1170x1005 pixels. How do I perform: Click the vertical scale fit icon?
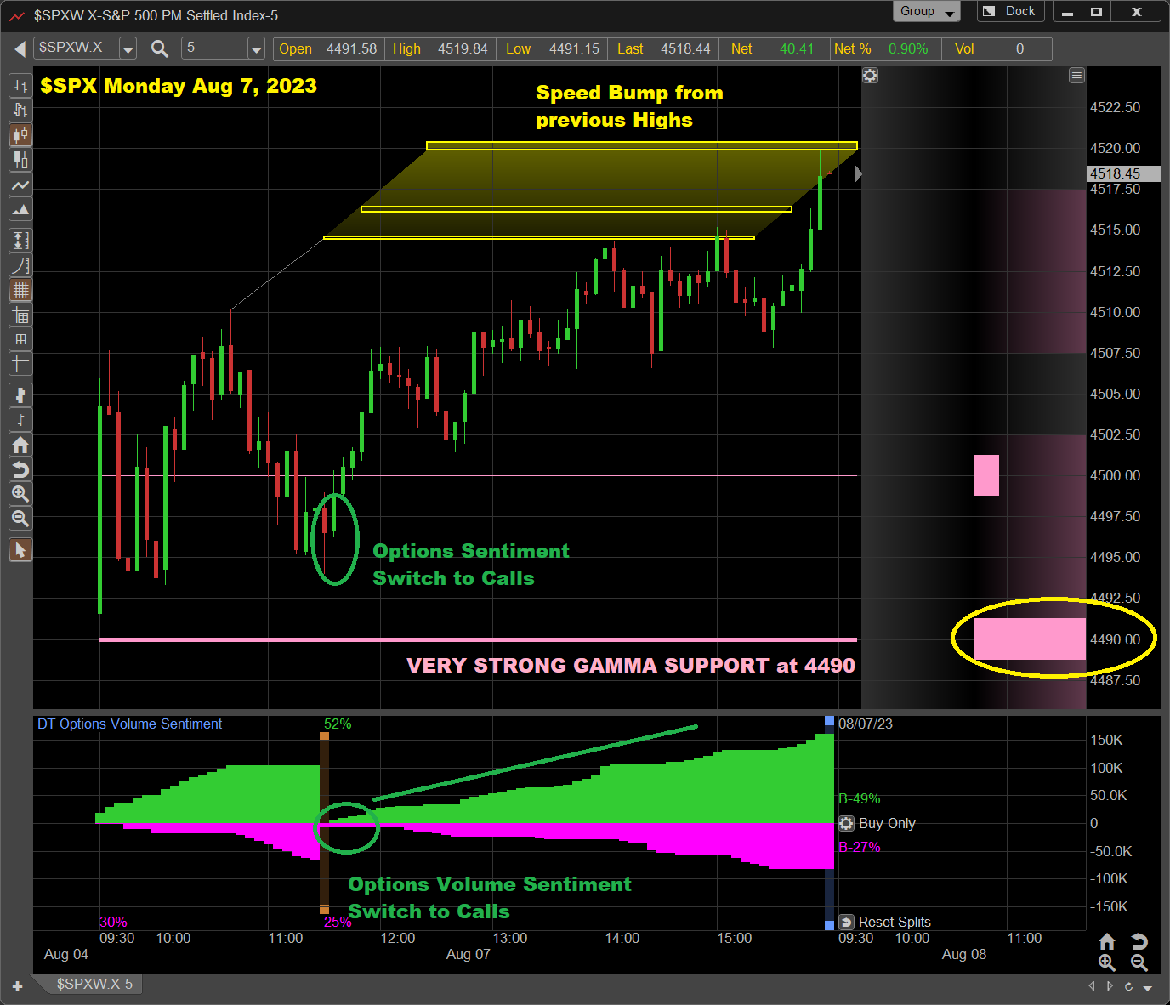coord(20,241)
